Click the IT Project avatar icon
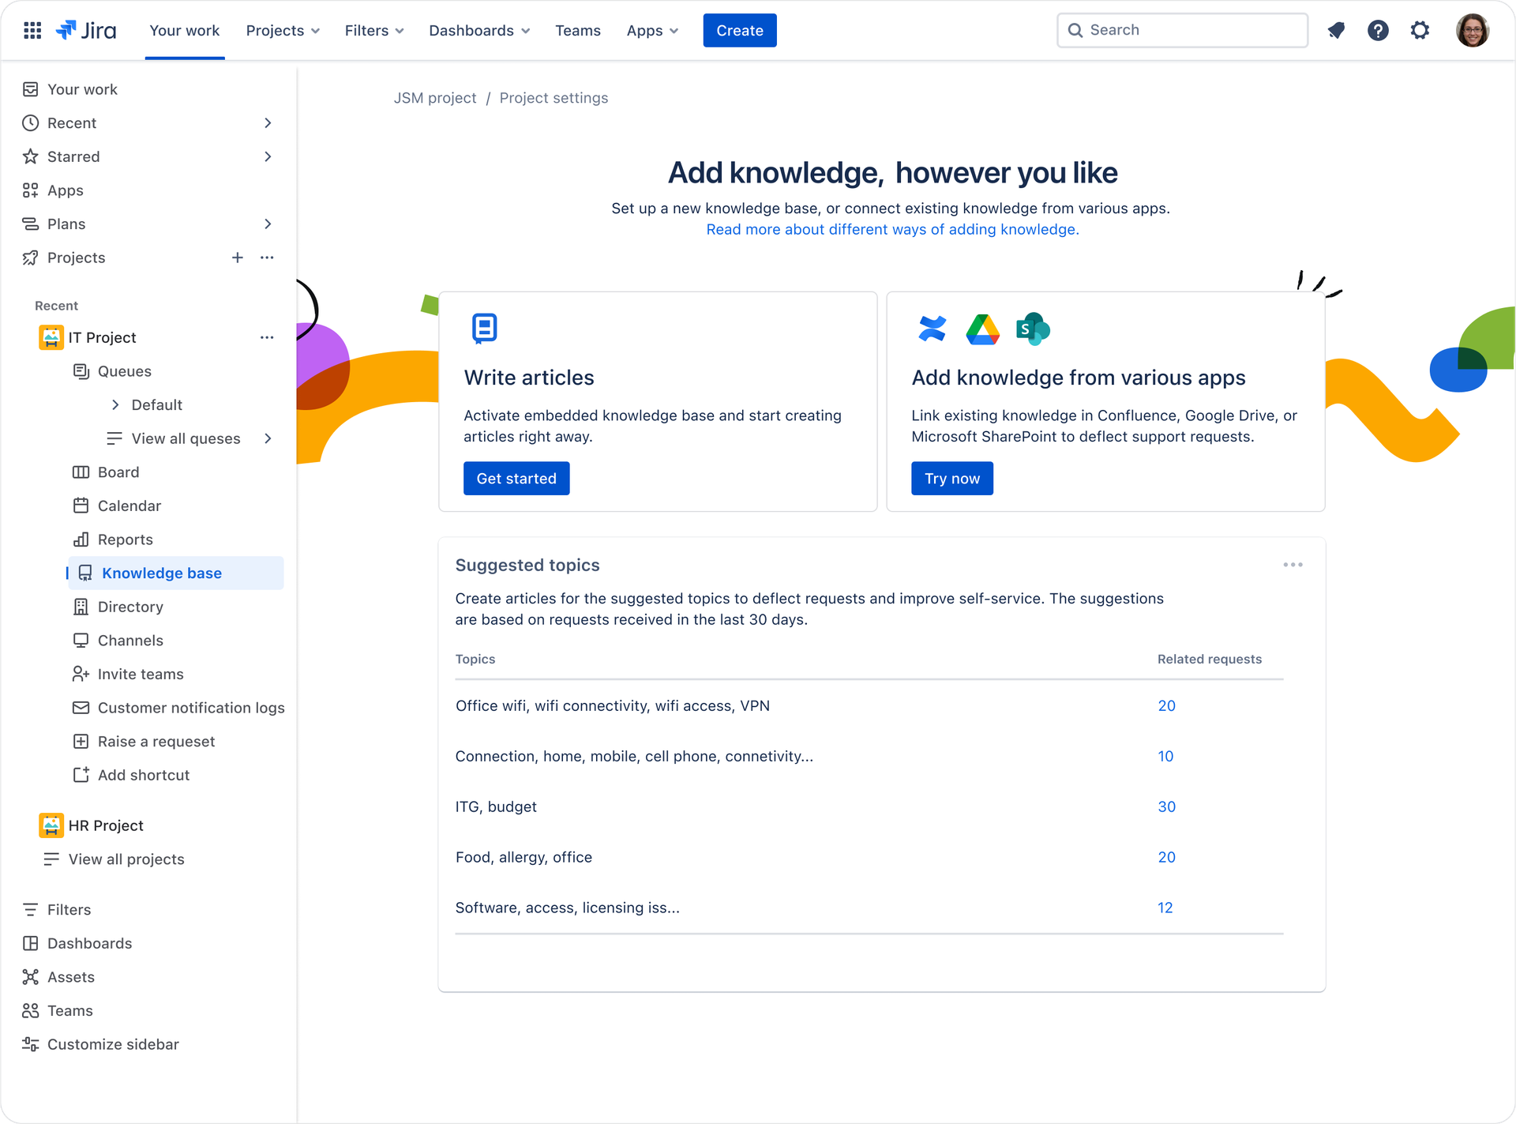1516x1124 pixels. [51, 337]
